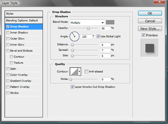Enable the Inner Glow checkbox
168x124 pixels.
coord(8,44)
